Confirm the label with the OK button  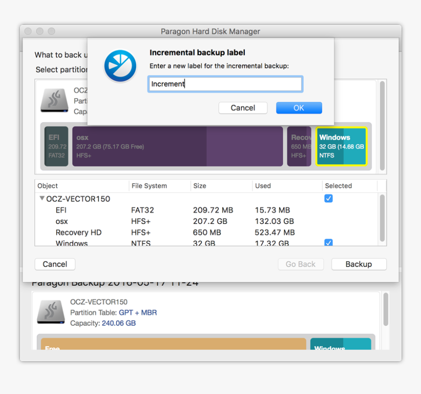(x=299, y=108)
